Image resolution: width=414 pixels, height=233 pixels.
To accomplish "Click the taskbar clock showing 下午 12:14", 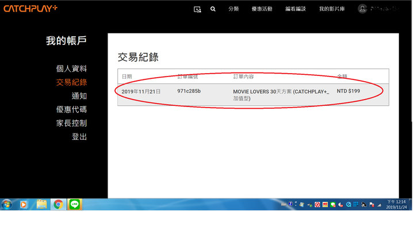I will point(396,204).
